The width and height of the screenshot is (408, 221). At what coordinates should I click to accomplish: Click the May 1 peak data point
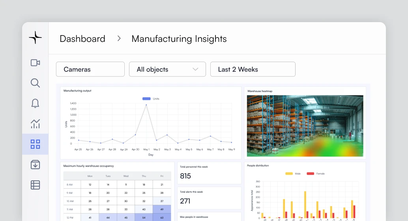pyautogui.click(x=146, y=105)
